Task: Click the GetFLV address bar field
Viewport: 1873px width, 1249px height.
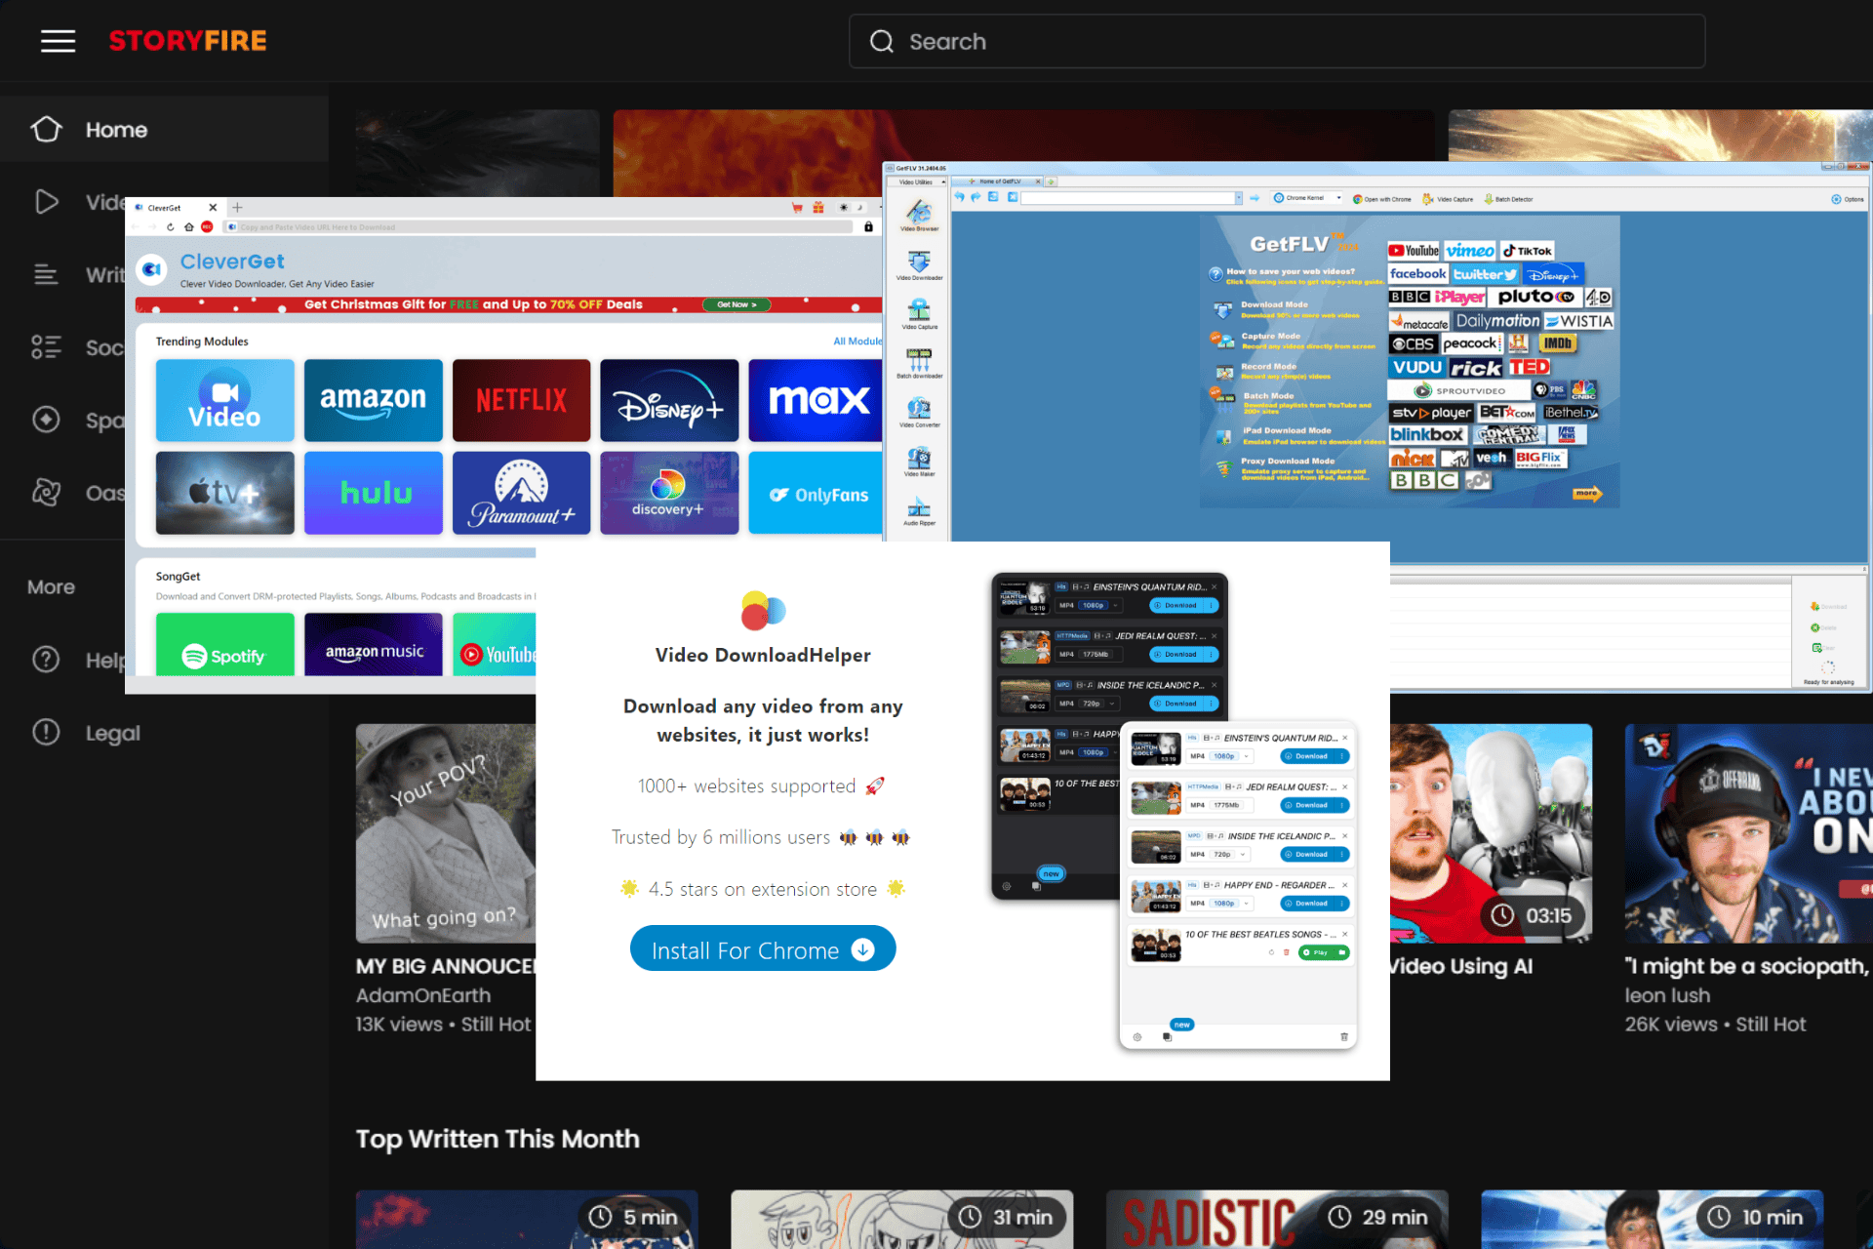Action: click(x=1127, y=198)
